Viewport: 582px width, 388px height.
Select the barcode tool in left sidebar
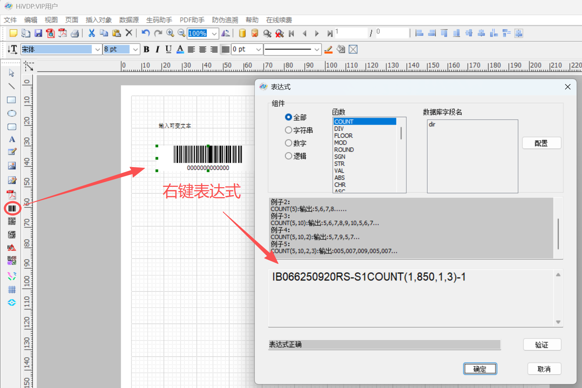click(x=12, y=208)
